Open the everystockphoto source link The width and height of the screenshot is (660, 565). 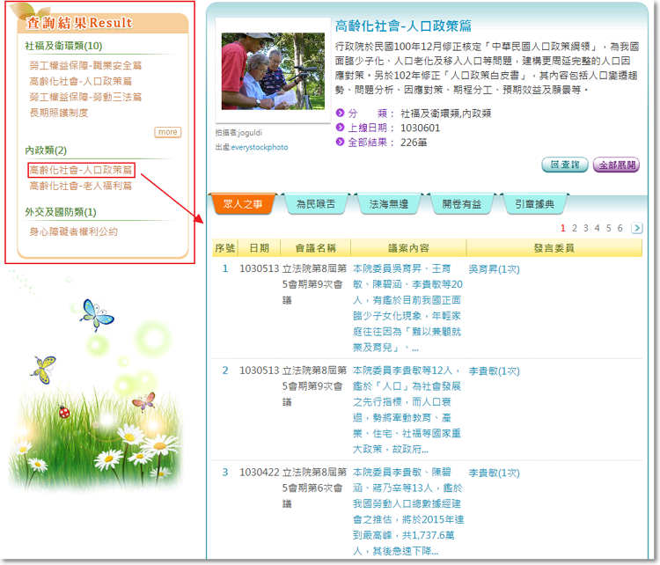tap(259, 147)
